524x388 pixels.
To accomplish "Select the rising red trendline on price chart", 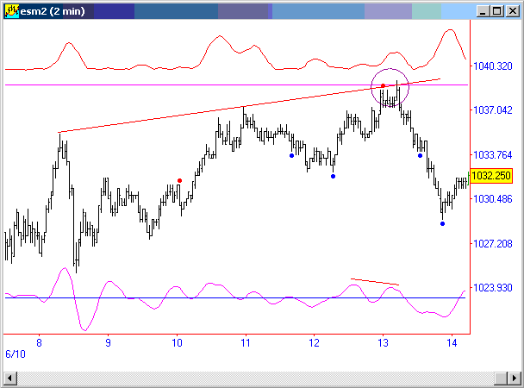I will 215,112.
